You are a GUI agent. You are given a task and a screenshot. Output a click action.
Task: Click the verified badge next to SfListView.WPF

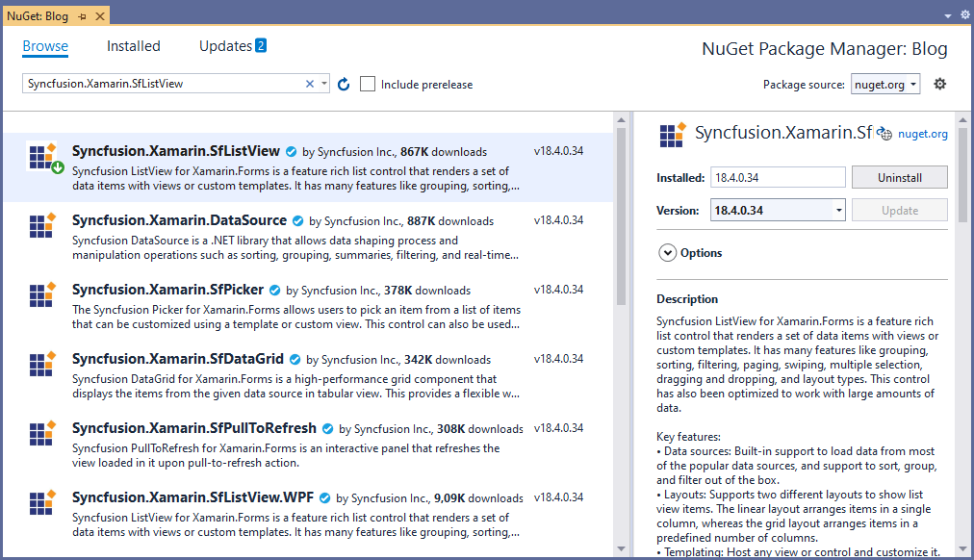click(325, 497)
